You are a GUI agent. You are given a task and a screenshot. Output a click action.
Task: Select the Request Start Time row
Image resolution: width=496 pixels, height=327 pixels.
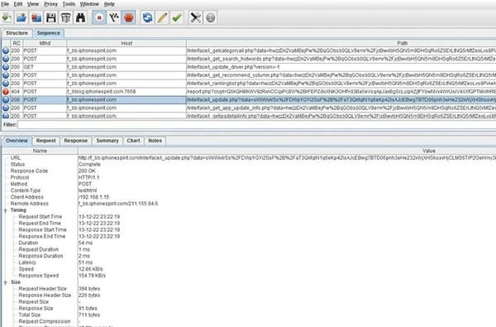click(249, 217)
